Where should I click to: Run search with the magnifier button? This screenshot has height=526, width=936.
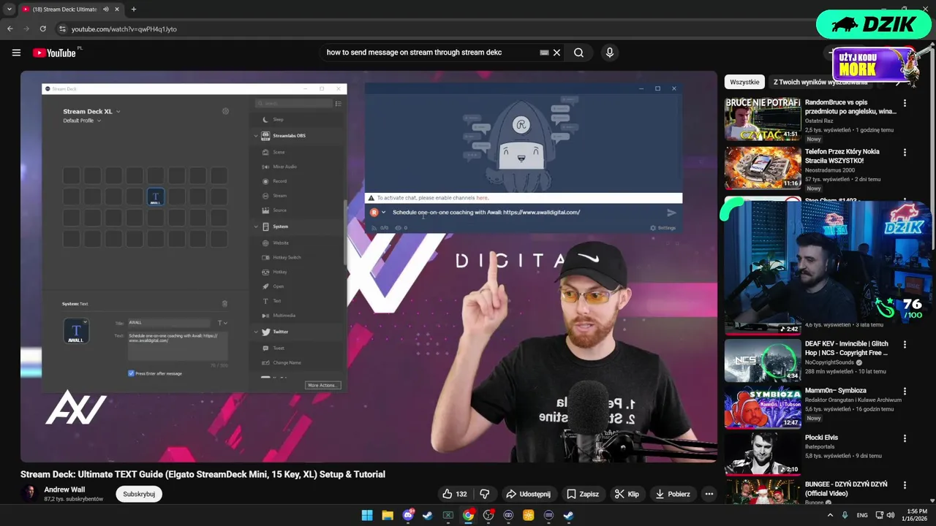point(578,53)
